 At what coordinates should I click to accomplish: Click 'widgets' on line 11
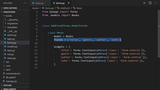point(59,47)
